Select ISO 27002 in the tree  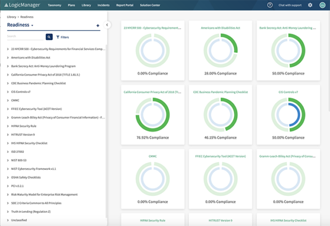coord(18,152)
